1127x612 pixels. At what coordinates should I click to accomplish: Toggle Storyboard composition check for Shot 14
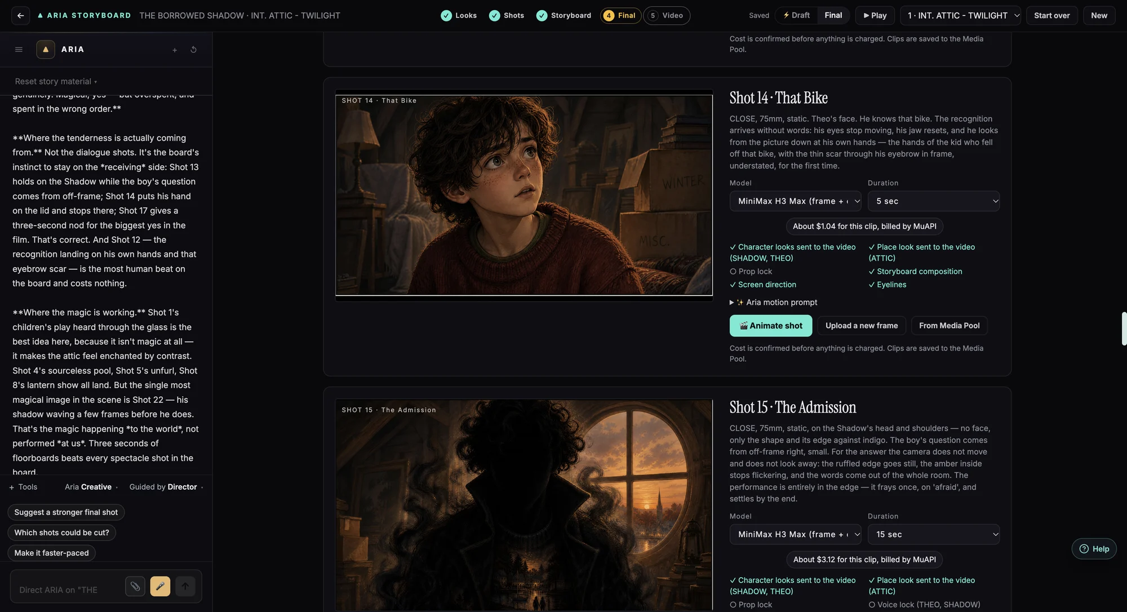(915, 271)
